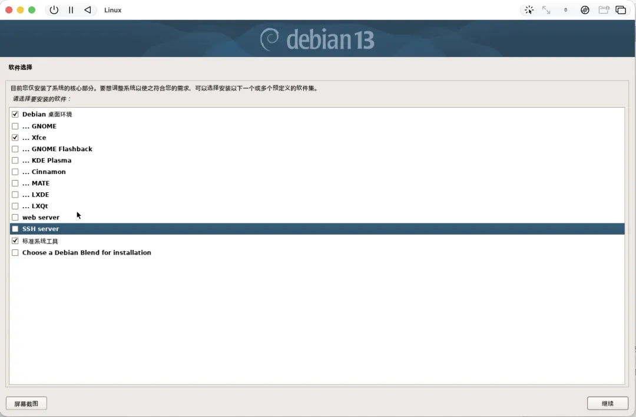Uncheck the Xfce checkbox

pyautogui.click(x=15, y=138)
